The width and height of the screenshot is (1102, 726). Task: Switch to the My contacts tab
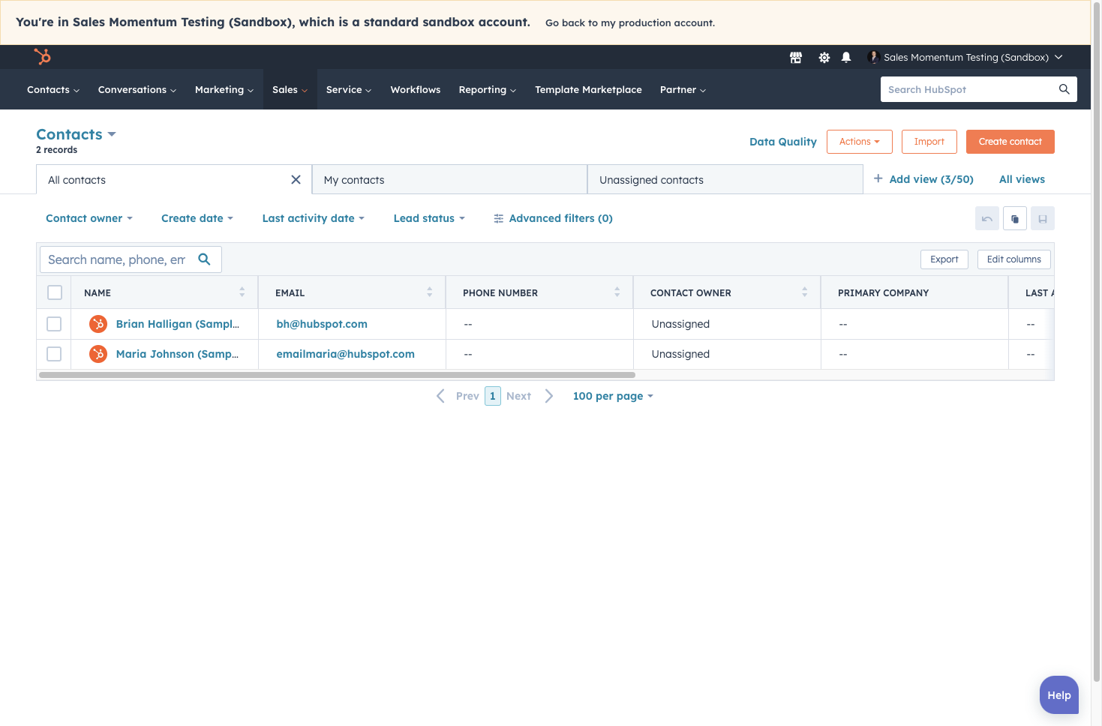click(x=449, y=180)
